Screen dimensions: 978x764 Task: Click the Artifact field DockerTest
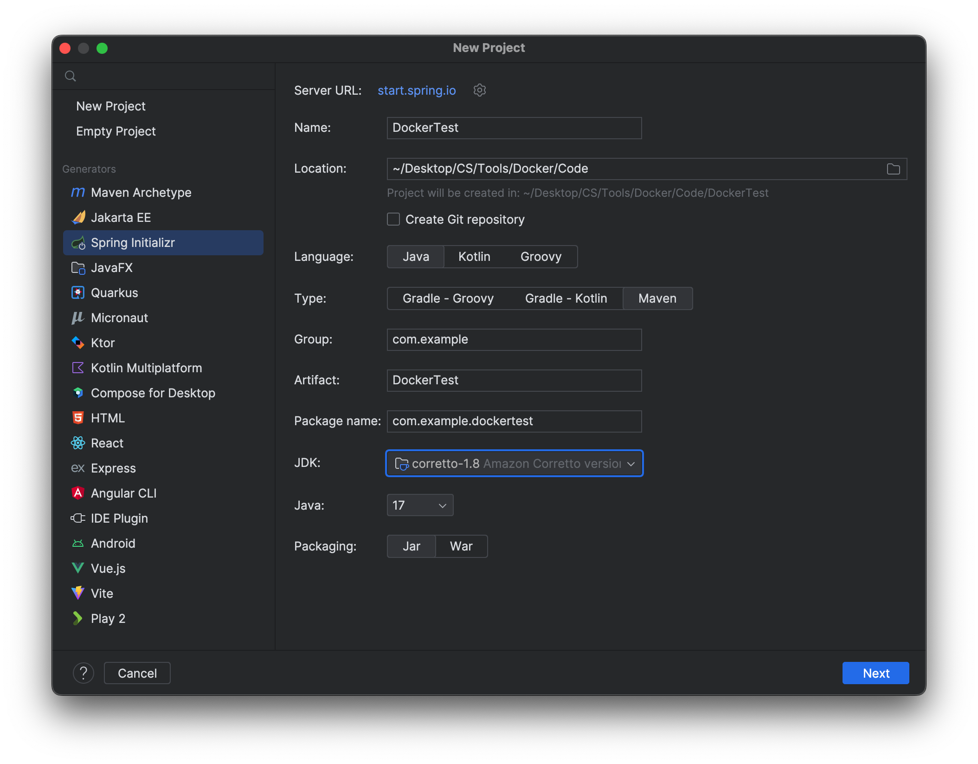515,381
